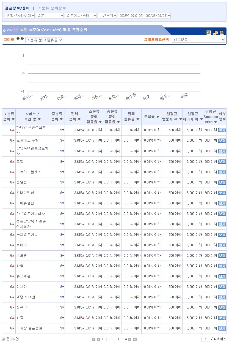Open 보기 details for 비결 row

pos(222,318)
